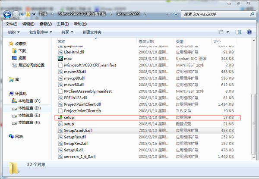The width and height of the screenshot is (259, 179).
Task: Open the 包含到库中 dropdown
Action: click(x=41, y=32)
